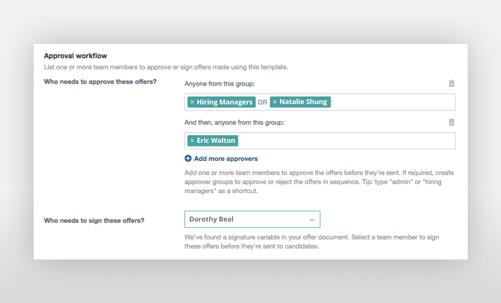Click the plus icon beside Add more approvers
The width and height of the screenshot is (501, 303).
pyautogui.click(x=188, y=159)
